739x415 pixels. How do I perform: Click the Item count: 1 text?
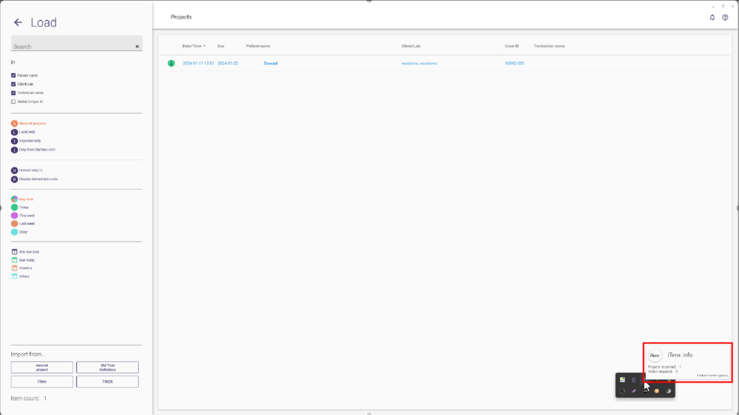(x=29, y=399)
